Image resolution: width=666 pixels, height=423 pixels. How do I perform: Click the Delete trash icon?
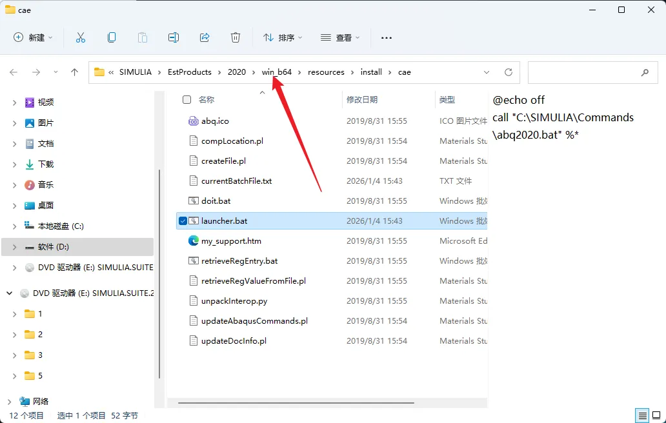coord(236,38)
